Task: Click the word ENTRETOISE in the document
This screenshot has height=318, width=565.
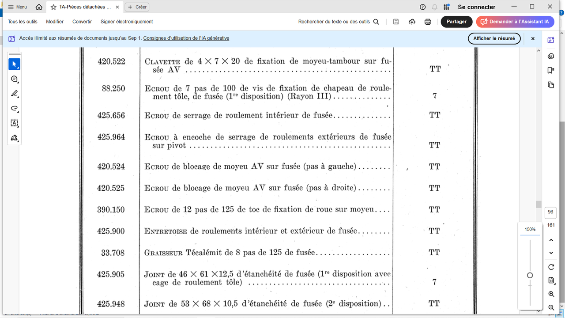Action: click(166, 231)
